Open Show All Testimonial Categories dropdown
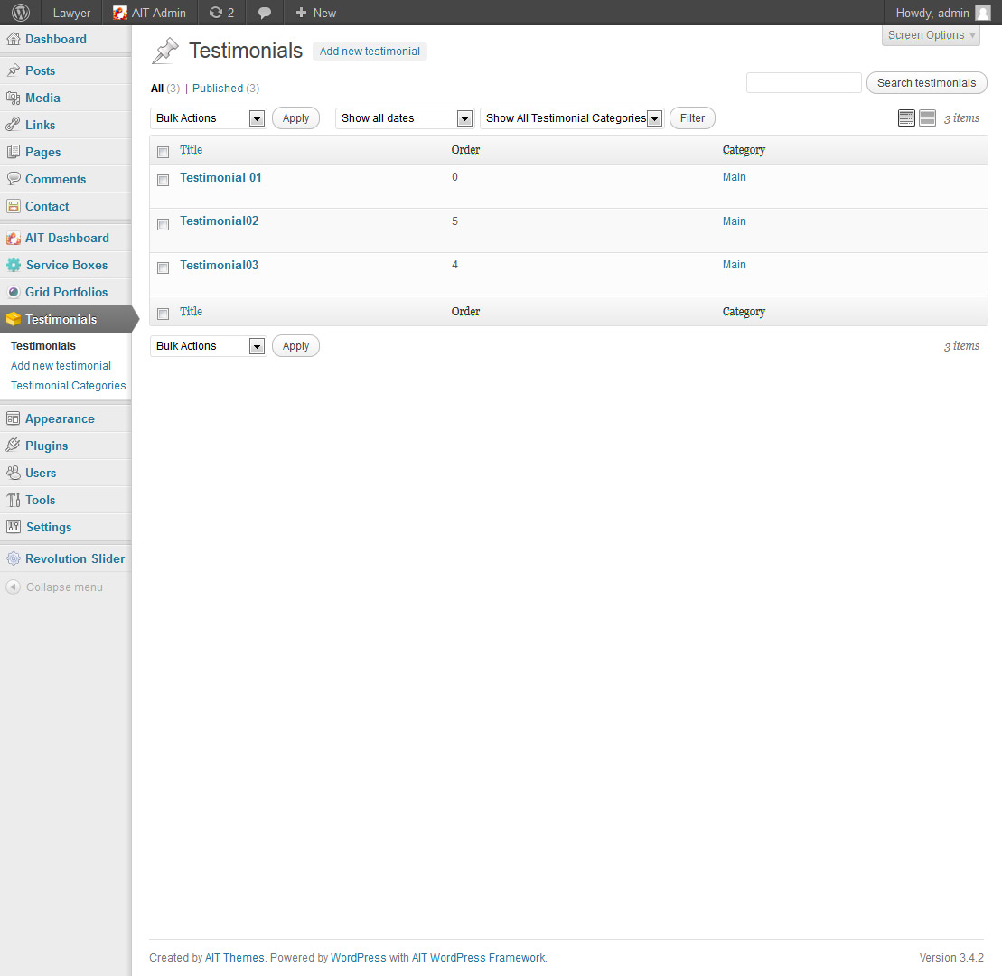The height and width of the screenshot is (976, 1002). click(573, 118)
